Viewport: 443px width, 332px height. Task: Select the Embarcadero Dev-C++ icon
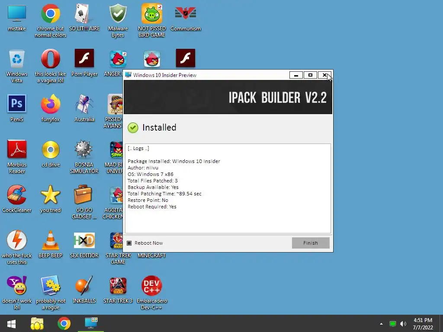click(152, 285)
